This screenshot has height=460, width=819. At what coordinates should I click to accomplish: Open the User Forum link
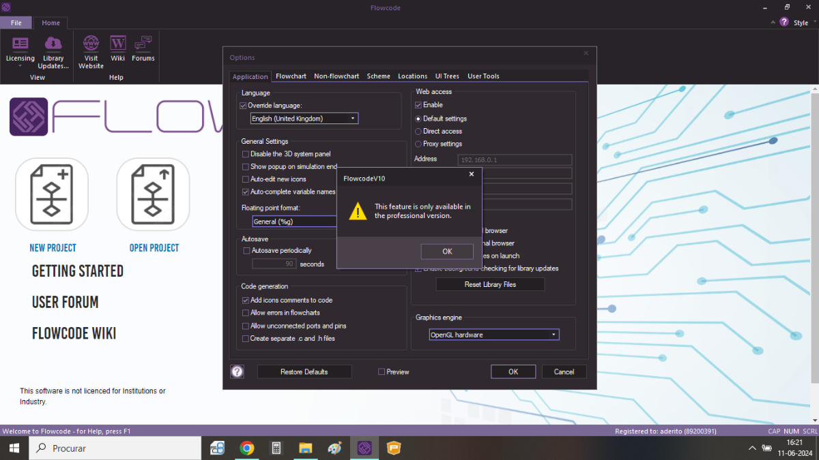pos(66,302)
